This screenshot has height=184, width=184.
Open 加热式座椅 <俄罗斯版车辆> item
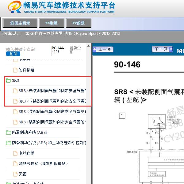[43, 163]
